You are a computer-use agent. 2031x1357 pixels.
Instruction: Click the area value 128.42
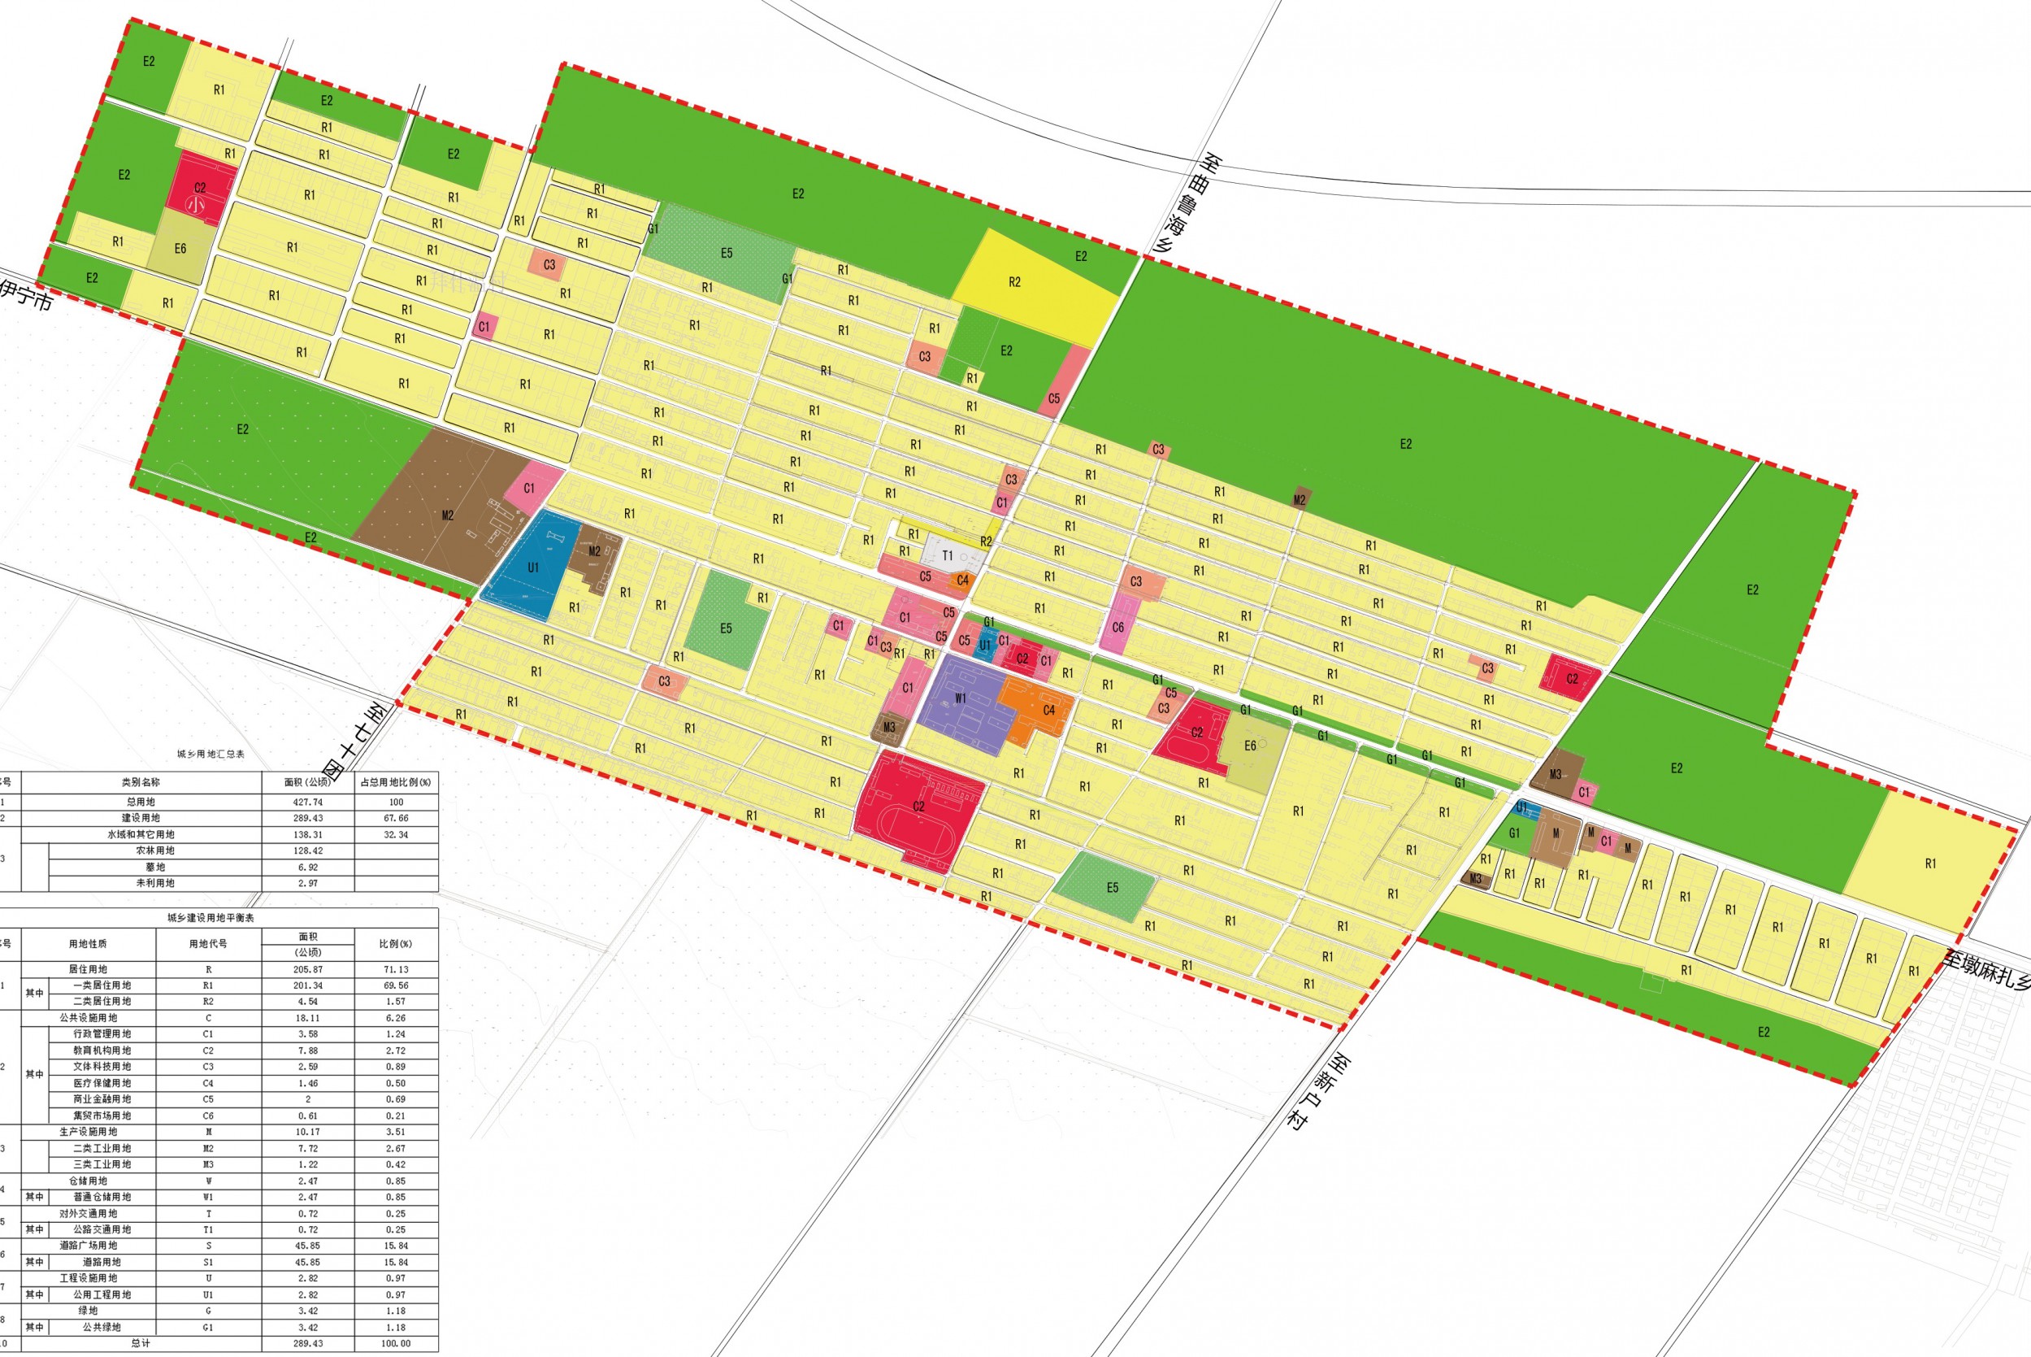click(x=308, y=850)
